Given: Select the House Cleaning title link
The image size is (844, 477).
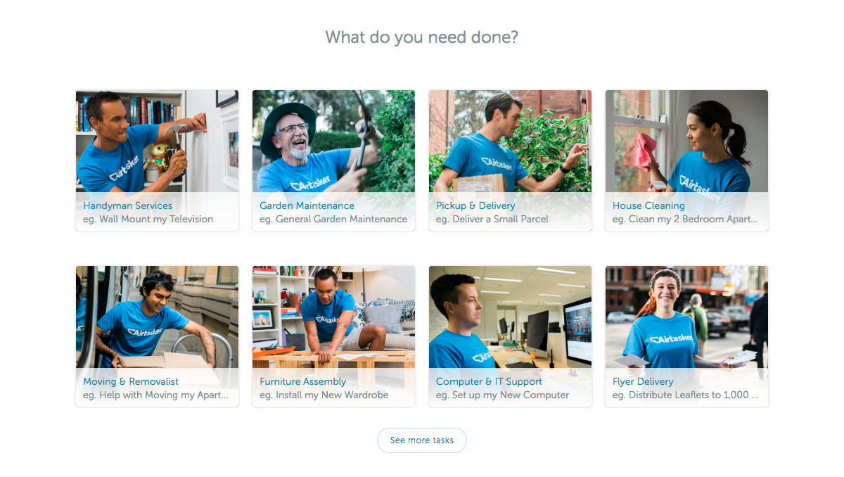Looking at the screenshot, I should [648, 205].
